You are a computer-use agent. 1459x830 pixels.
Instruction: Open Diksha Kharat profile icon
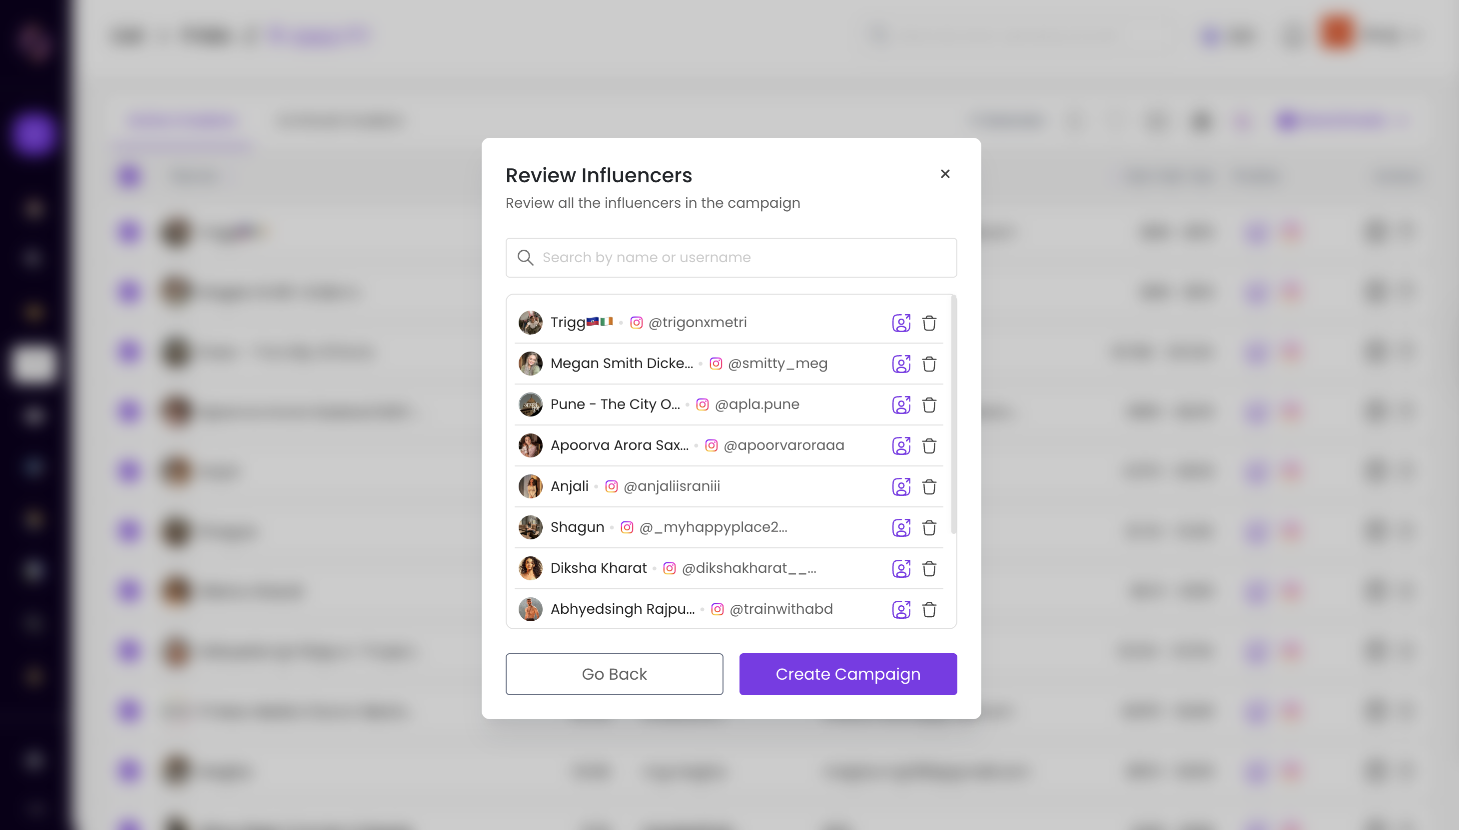point(900,569)
